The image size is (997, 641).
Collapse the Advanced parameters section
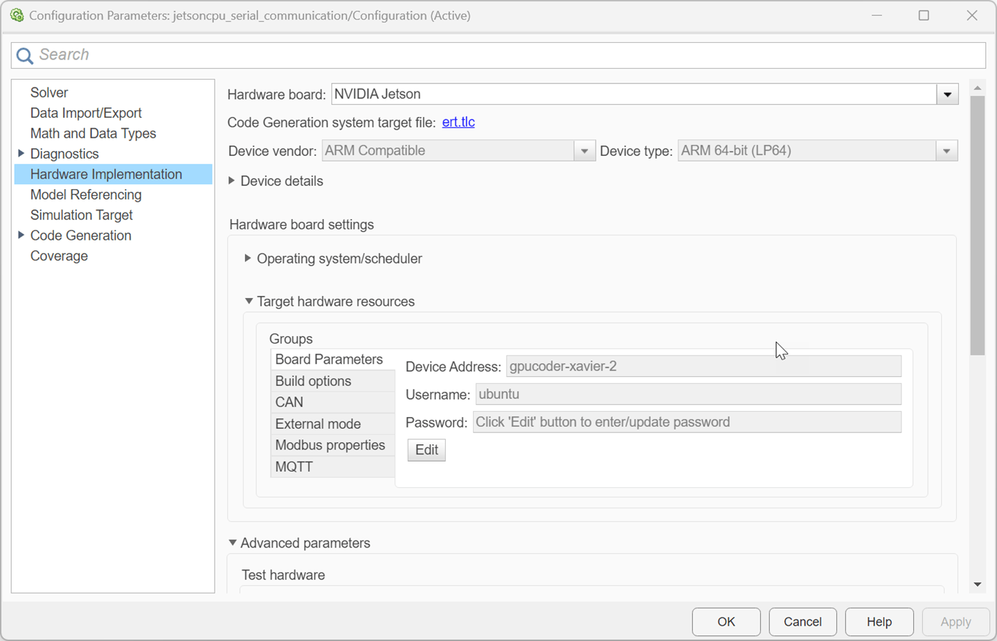[x=233, y=543]
